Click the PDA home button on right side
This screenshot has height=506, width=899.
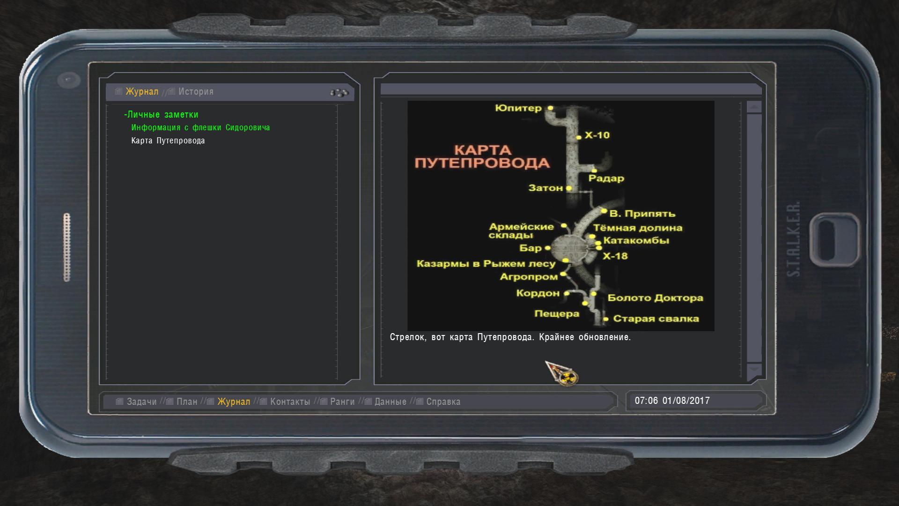pyautogui.click(x=836, y=239)
